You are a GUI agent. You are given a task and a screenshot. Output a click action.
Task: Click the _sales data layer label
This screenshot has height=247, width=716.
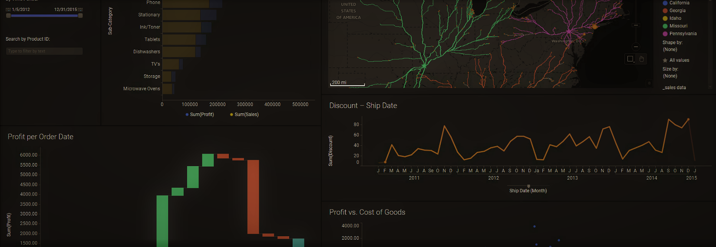point(674,88)
